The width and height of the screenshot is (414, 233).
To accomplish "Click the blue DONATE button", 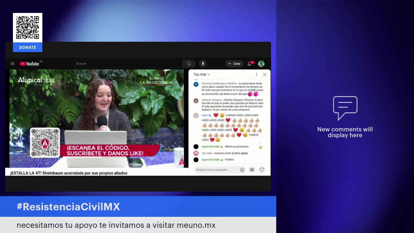I will tap(27, 47).
